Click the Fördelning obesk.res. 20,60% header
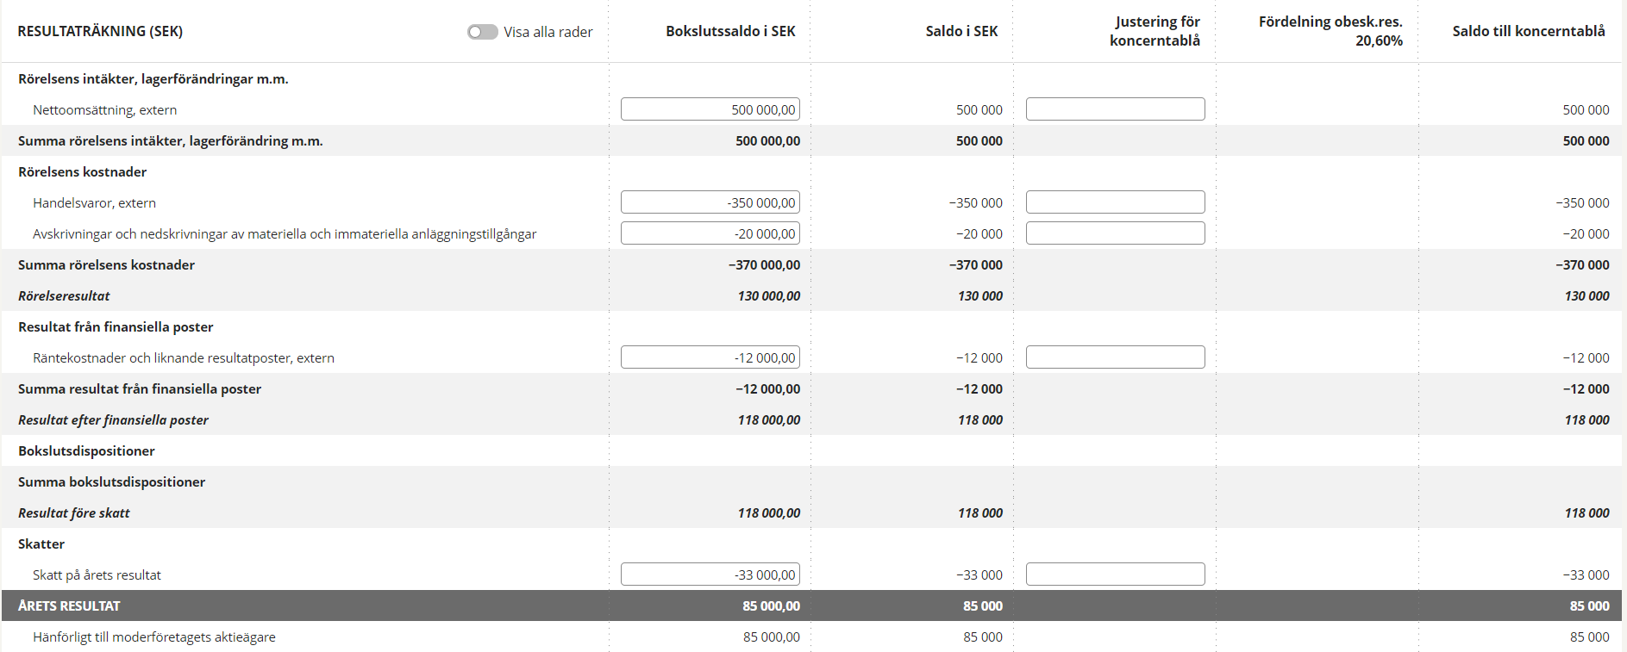 point(1330,31)
